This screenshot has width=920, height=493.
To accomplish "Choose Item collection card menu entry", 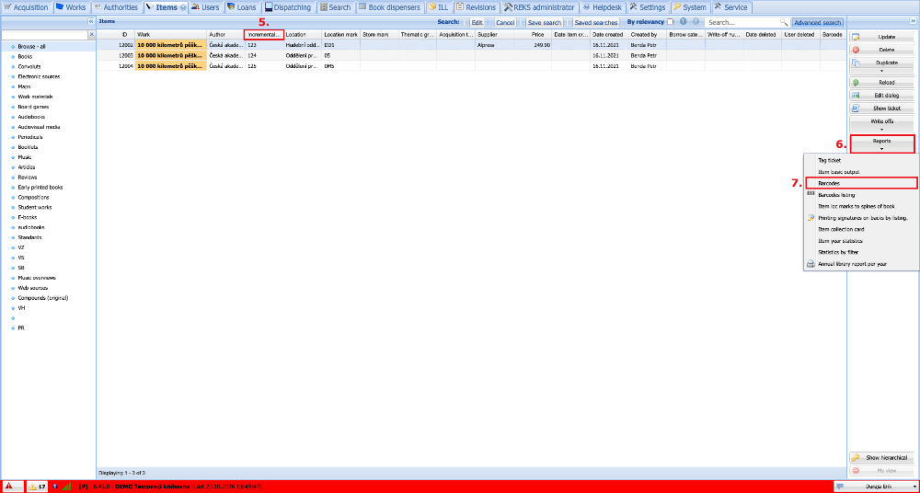I will [x=841, y=229].
